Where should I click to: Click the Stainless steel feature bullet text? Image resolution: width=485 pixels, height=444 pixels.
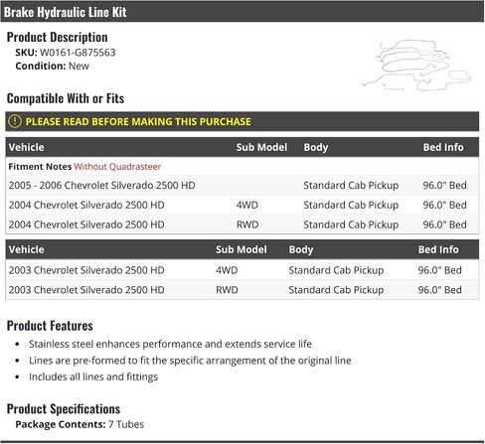(x=170, y=344)
